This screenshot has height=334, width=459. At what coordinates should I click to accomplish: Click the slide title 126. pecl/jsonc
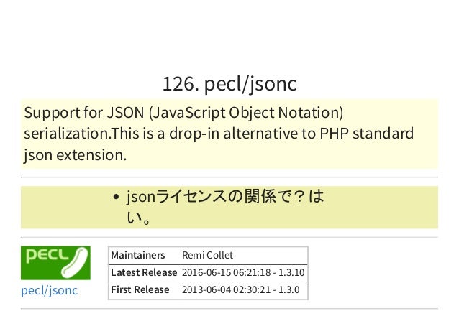pos(229,85)
